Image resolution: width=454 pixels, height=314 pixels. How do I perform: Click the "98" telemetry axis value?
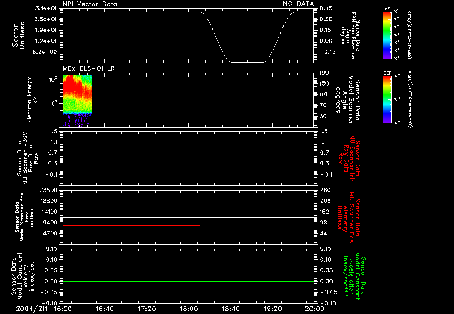(x=323, y=223)
